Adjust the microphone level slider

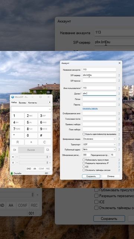click(33, 163)
